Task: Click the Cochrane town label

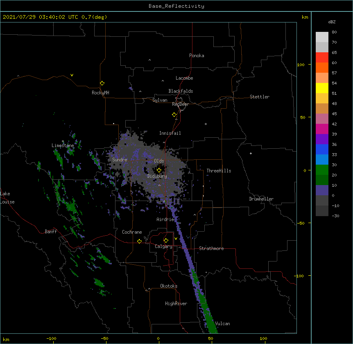Action: tap(132, 232)
